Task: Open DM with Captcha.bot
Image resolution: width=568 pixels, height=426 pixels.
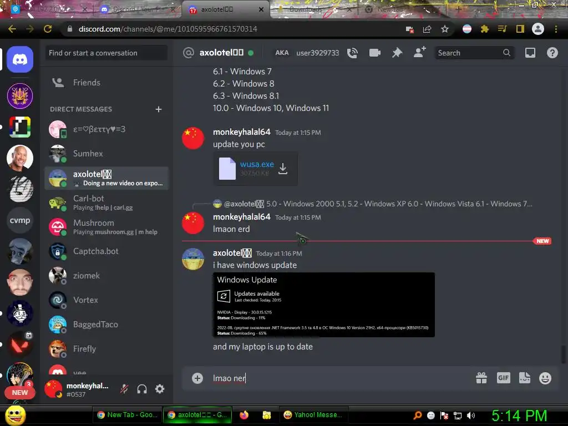Action: [106, 251]
